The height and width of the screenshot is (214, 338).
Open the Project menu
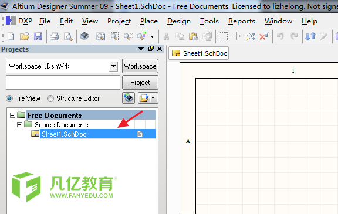(119, 21)
